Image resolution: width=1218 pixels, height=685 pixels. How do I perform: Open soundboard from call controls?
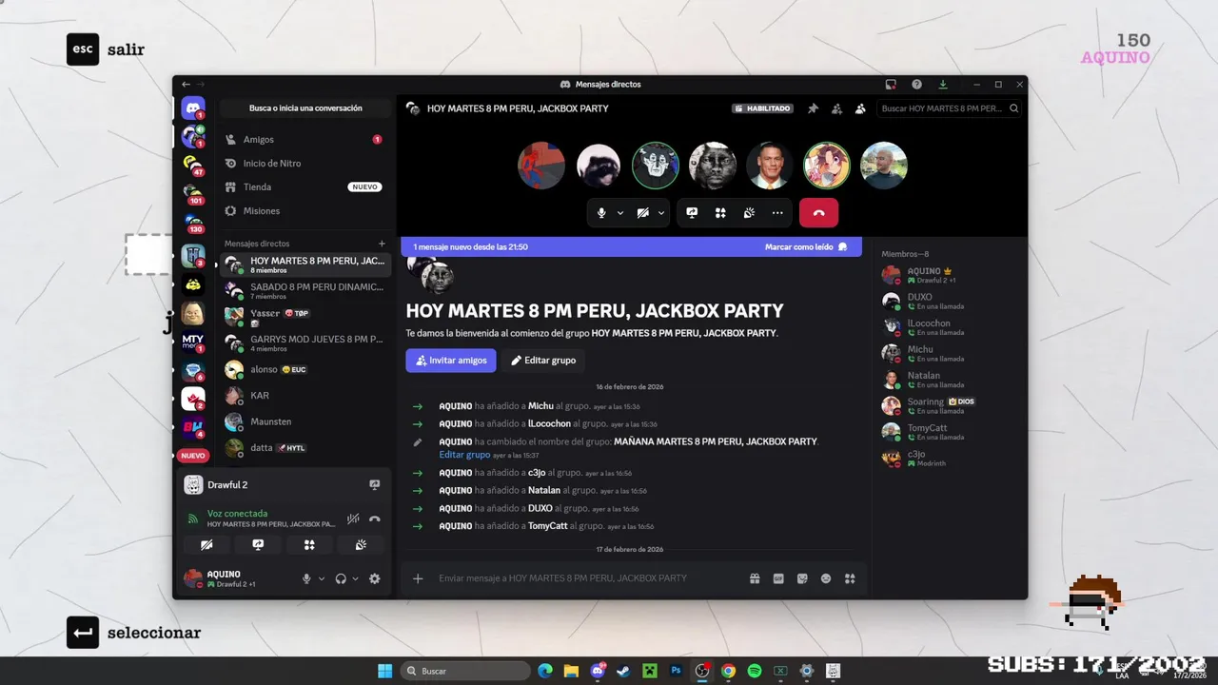[x=749, y=213]
